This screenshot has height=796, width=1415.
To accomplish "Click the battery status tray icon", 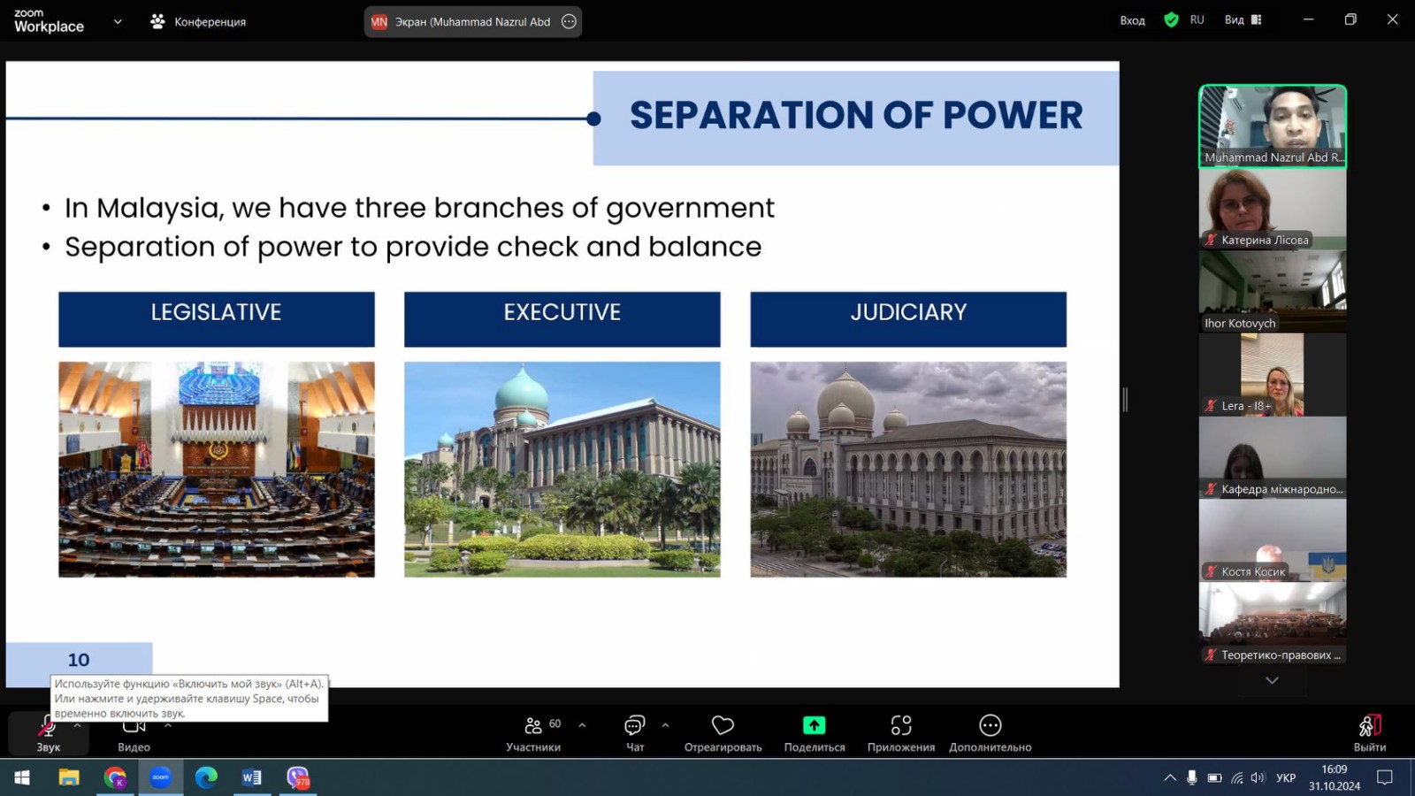I will [1215, 777].
